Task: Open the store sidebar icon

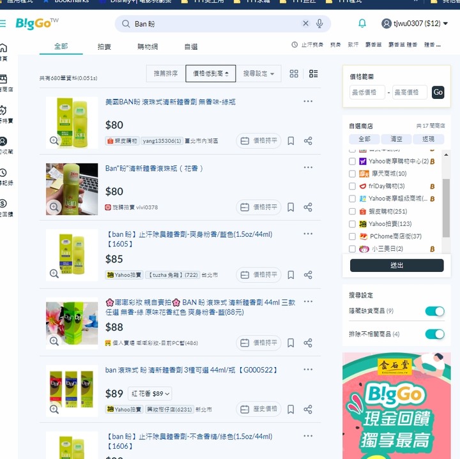Action: click(4, 79)
